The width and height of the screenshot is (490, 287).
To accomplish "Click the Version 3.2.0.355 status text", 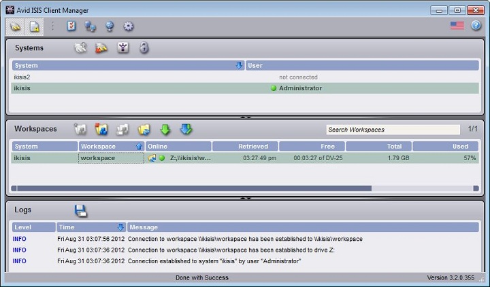I will (451, 278).
